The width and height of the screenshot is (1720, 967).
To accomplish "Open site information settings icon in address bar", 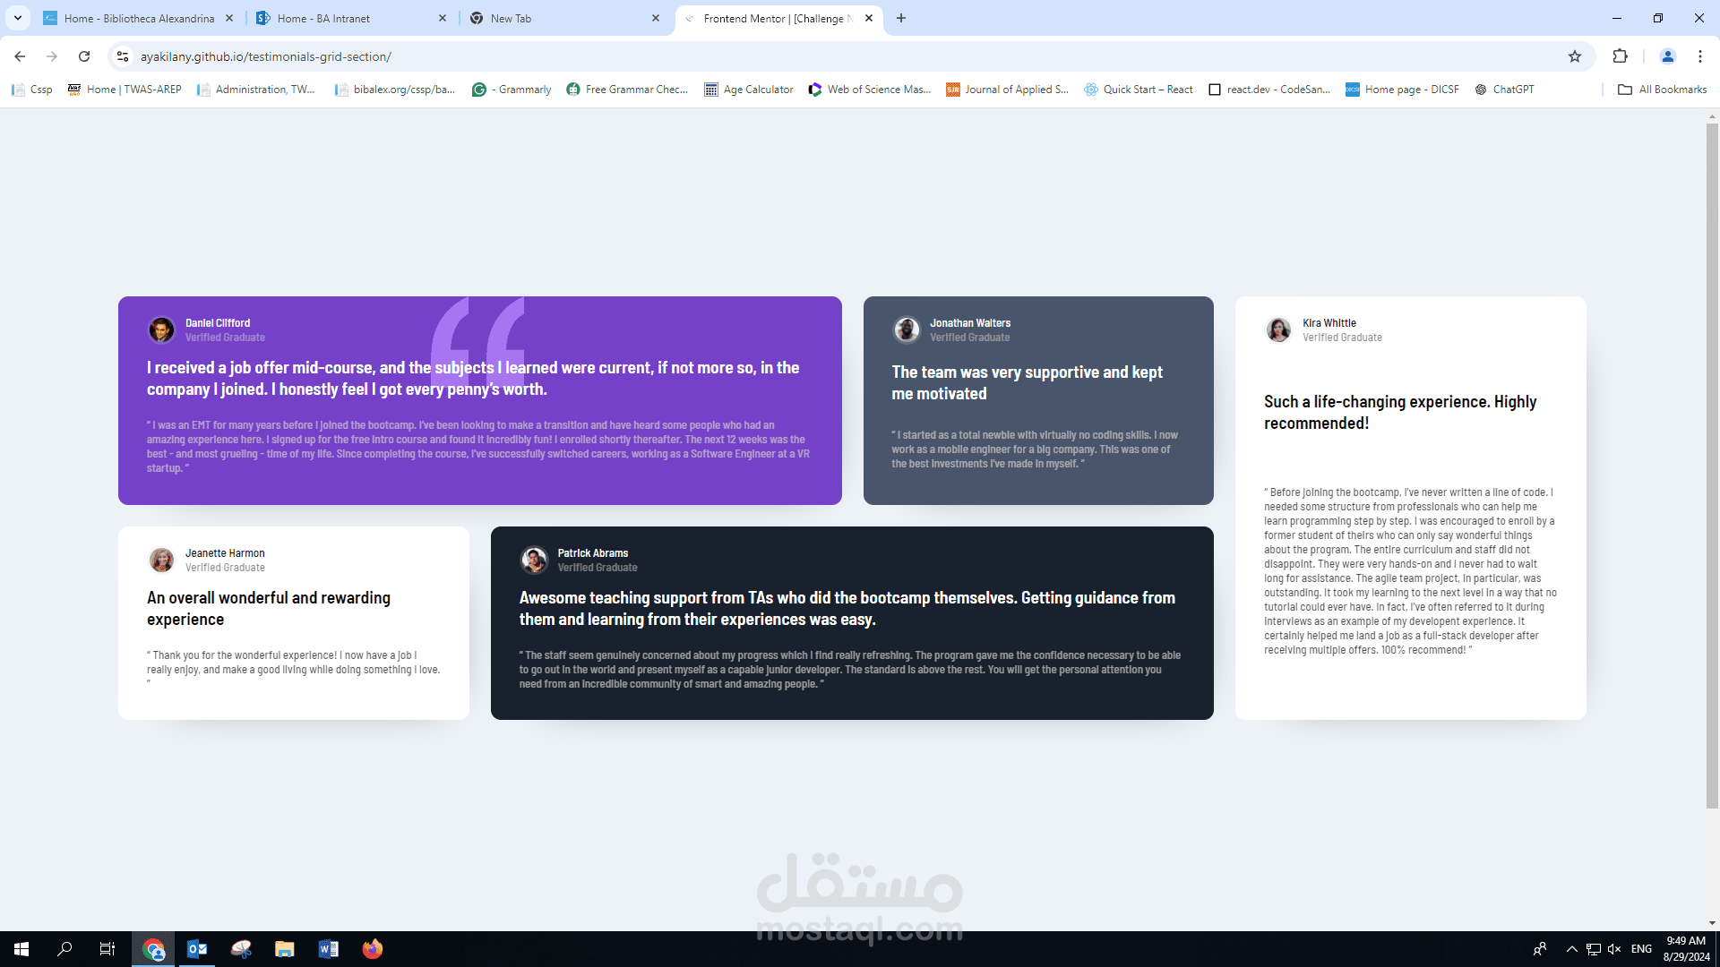I will pyautogui.click(x=122, y=56).
